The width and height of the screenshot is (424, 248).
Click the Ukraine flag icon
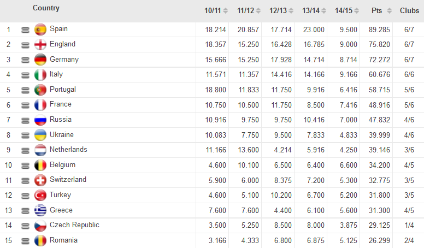point(40,135)
